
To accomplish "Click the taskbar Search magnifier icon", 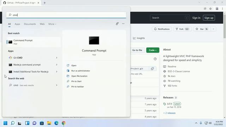I will [x=13, y=123].
